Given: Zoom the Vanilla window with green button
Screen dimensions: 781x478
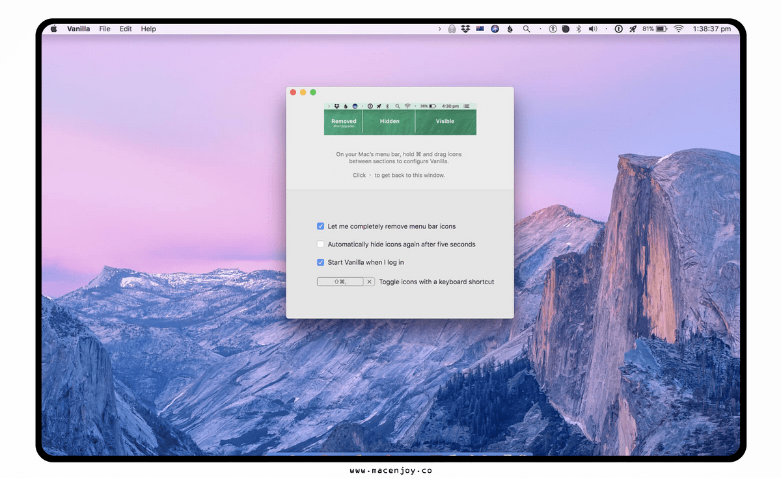Looking at the screenshot, I should click(x=313, y=92).
